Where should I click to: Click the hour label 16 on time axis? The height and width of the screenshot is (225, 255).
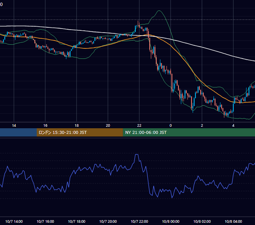coord(45,126)
